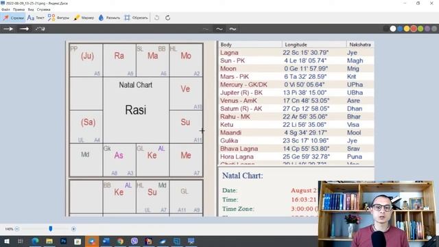
Task: Open the Правка menu
Action: click(x=19, y=10)
